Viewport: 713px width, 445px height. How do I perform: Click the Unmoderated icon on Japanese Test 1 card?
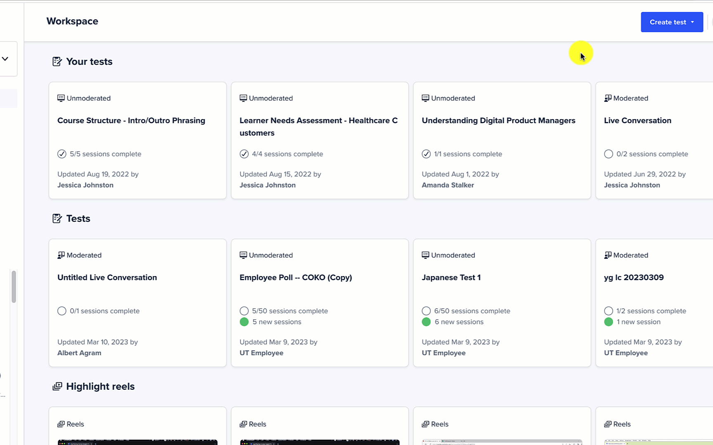425,255
